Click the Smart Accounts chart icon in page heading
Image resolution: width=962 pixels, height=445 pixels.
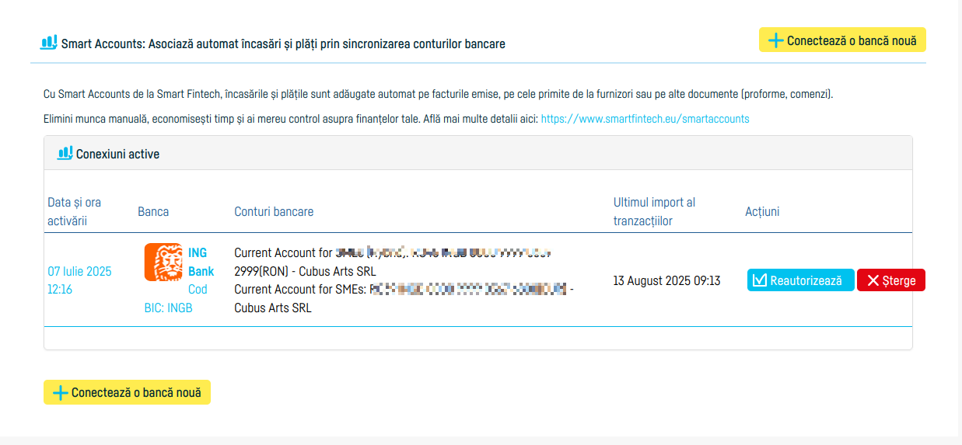tap(48, 43)
